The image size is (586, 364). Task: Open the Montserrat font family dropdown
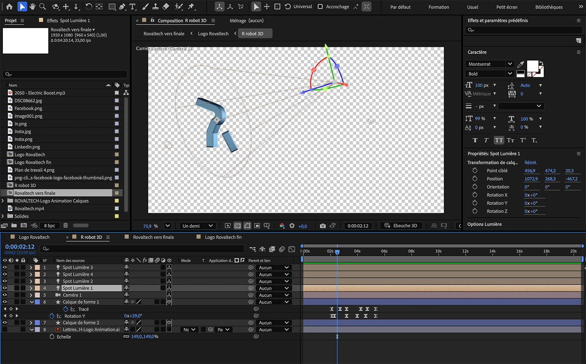click(510, 64)
